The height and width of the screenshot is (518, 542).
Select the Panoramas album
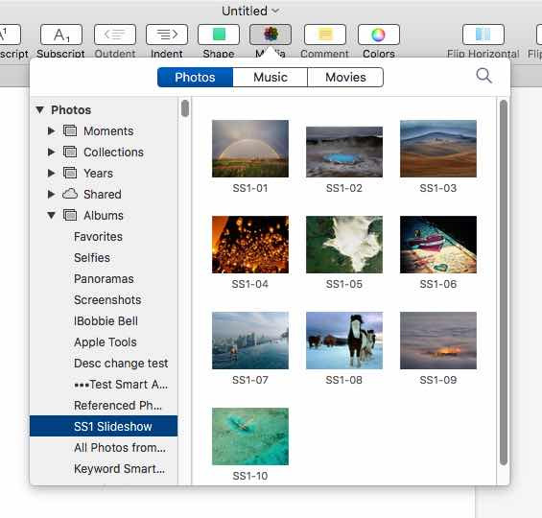104,279
